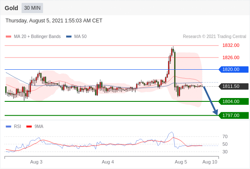Screen dimensions: 250x169
Task: Click the RSI 30 level label
Action: click(225, 152)
